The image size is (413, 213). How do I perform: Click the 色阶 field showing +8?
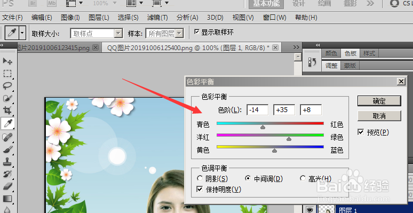click(311, 109)
